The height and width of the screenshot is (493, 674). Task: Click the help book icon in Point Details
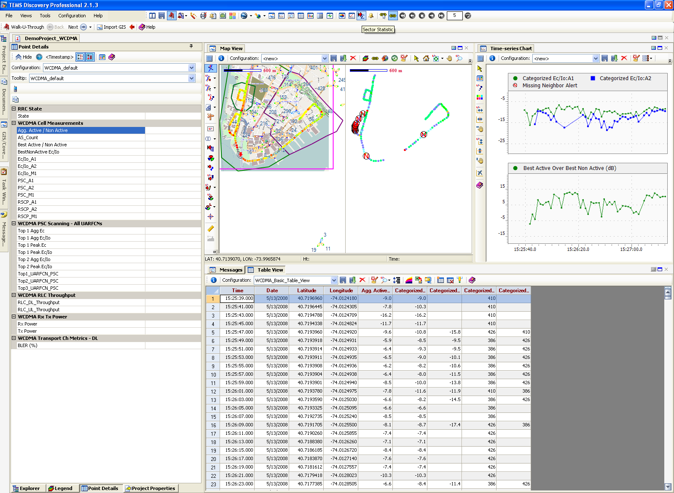[112, 57]
